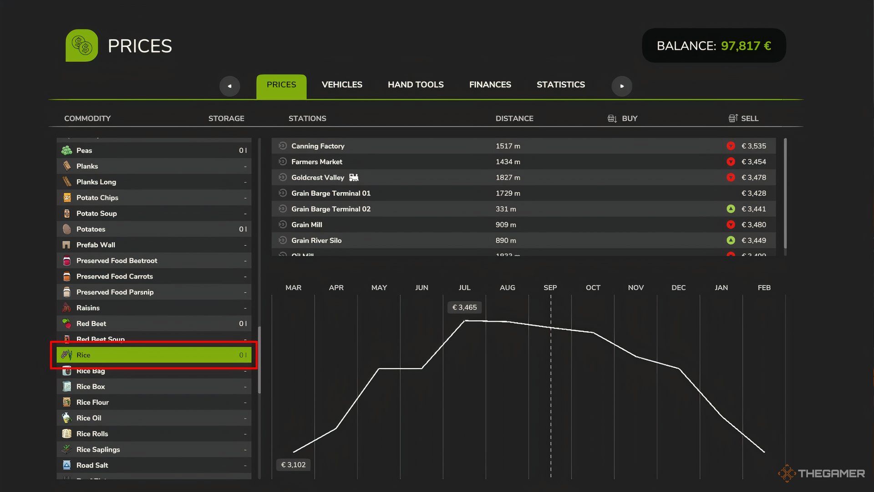874x492 pixels.
Task: Click the Sell column basket icon
Action: click(x=733, y=118)
